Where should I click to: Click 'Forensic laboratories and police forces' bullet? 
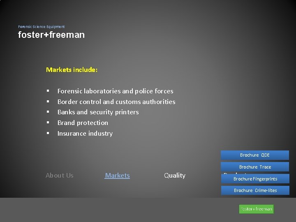pyautogui.click(x=116, y=91)
